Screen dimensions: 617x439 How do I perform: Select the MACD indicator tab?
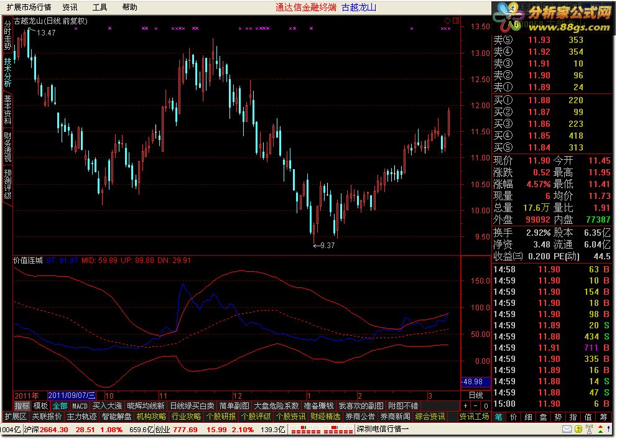click(80, 406)
